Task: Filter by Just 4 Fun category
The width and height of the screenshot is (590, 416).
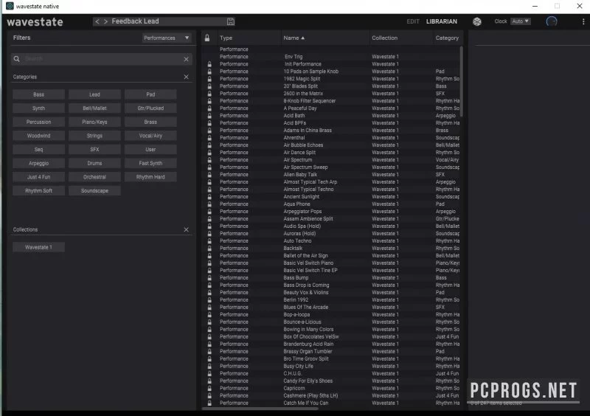Action: pyautogui.click(x=39, y=177)
